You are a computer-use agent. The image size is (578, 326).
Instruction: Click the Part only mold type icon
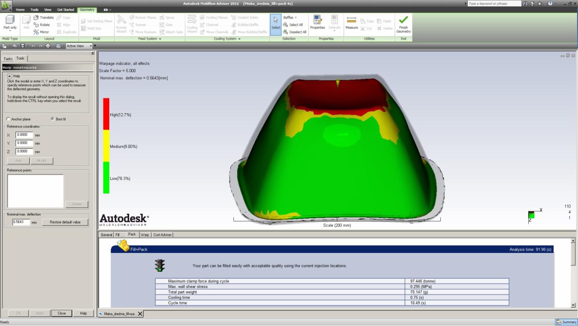click(x=10, y=20)
